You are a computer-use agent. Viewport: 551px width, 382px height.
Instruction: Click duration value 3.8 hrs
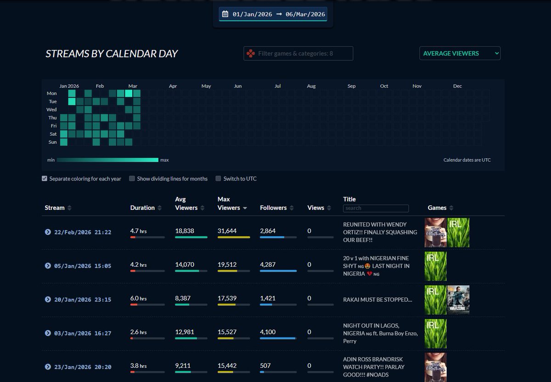click(x=139, y=365)
